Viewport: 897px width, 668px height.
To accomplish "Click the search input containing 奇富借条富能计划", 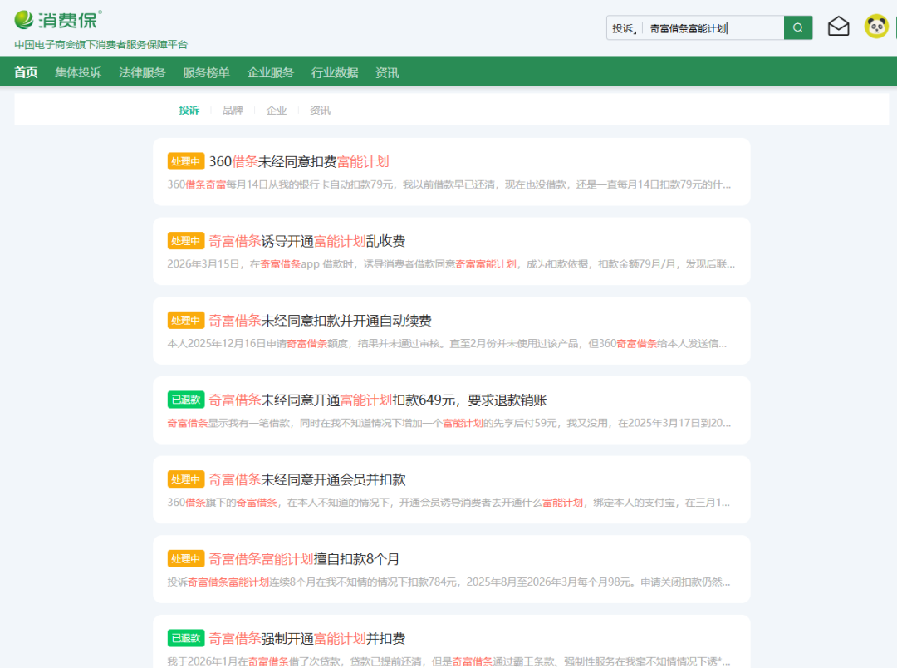I will (x=713, y=28).
